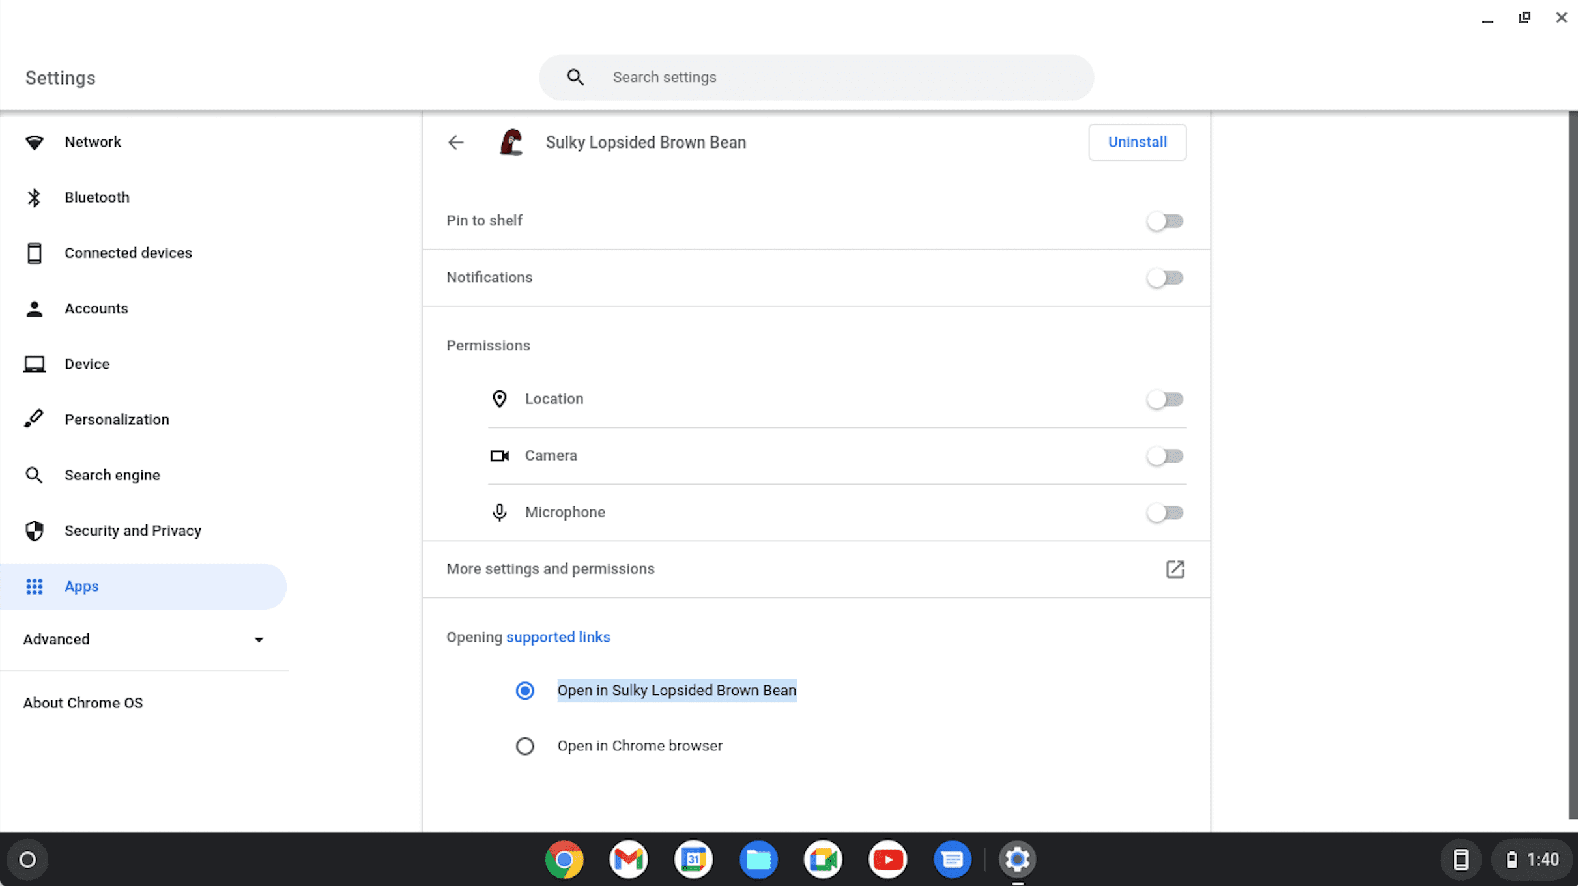Select Open in Chrome browser option
1578x886 pixels.
pos(524,745)
